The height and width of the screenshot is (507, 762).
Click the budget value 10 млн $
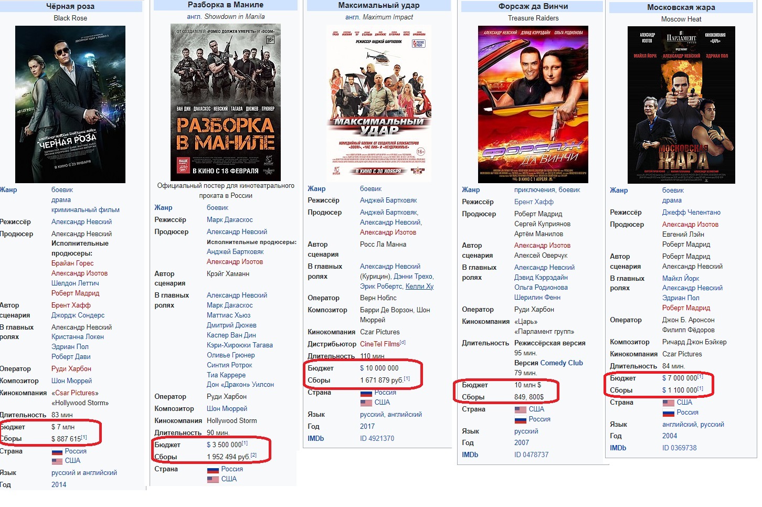[x=527, y=385]
